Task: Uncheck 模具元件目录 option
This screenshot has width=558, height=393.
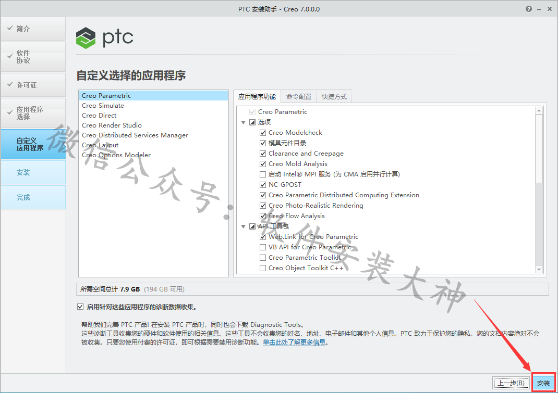Action: click(263, 143)
